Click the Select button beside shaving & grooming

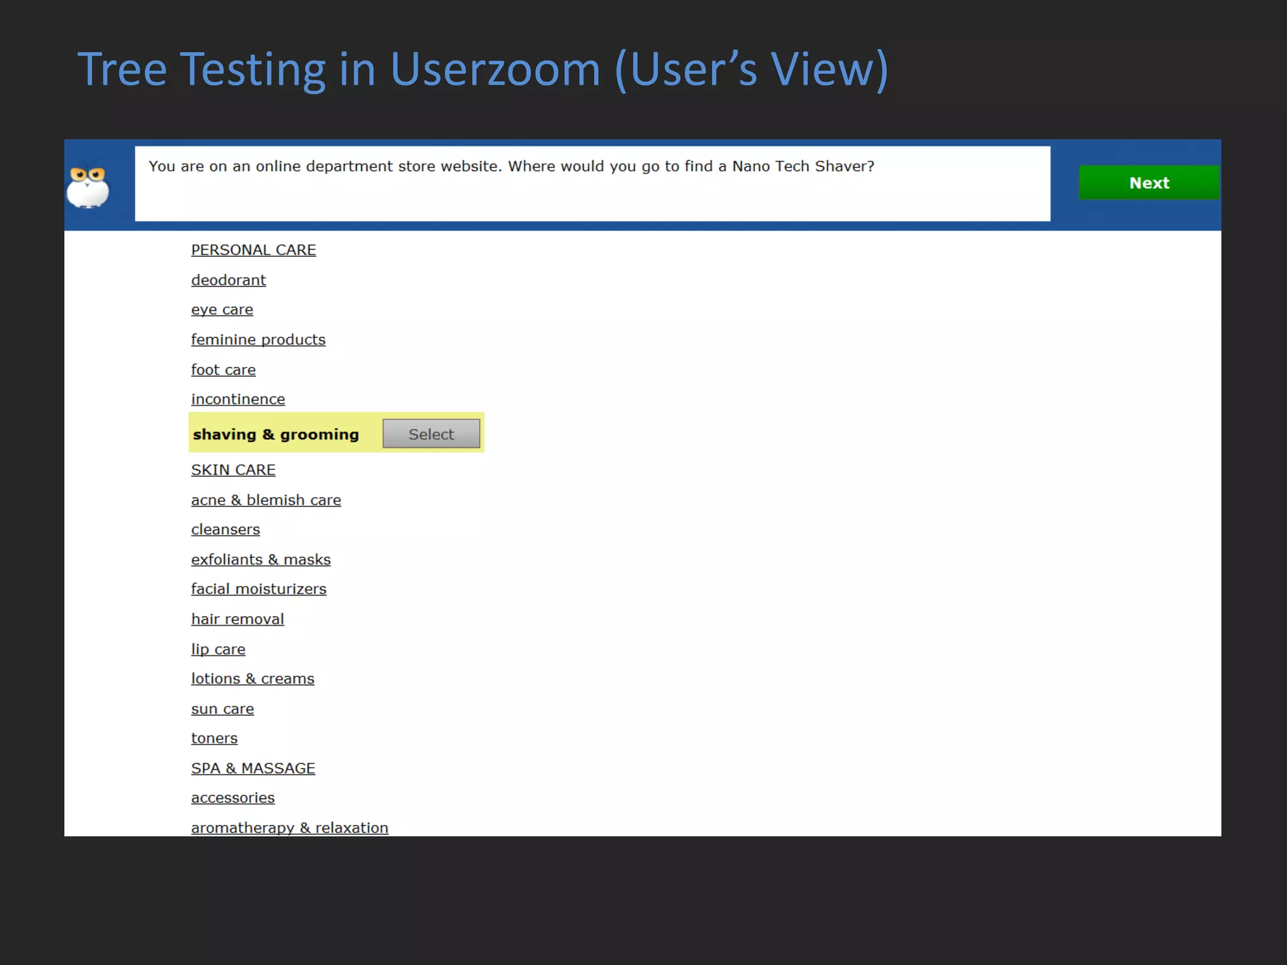point(431,433)
